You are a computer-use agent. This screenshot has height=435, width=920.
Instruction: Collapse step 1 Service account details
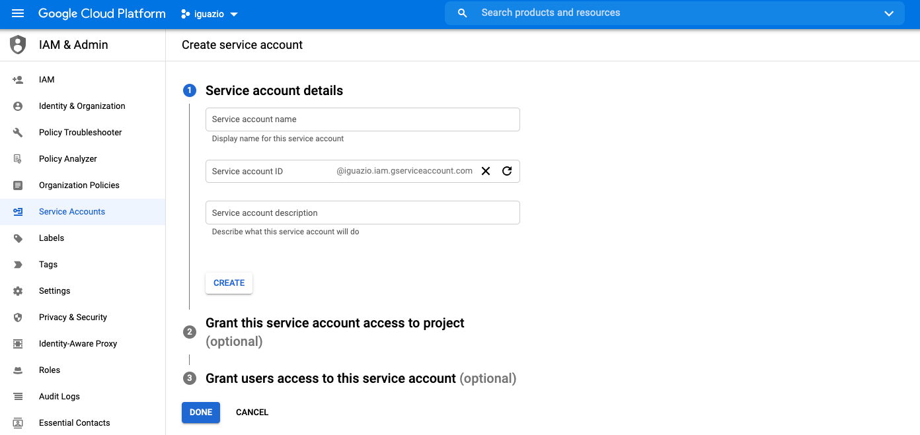[274, 90]
